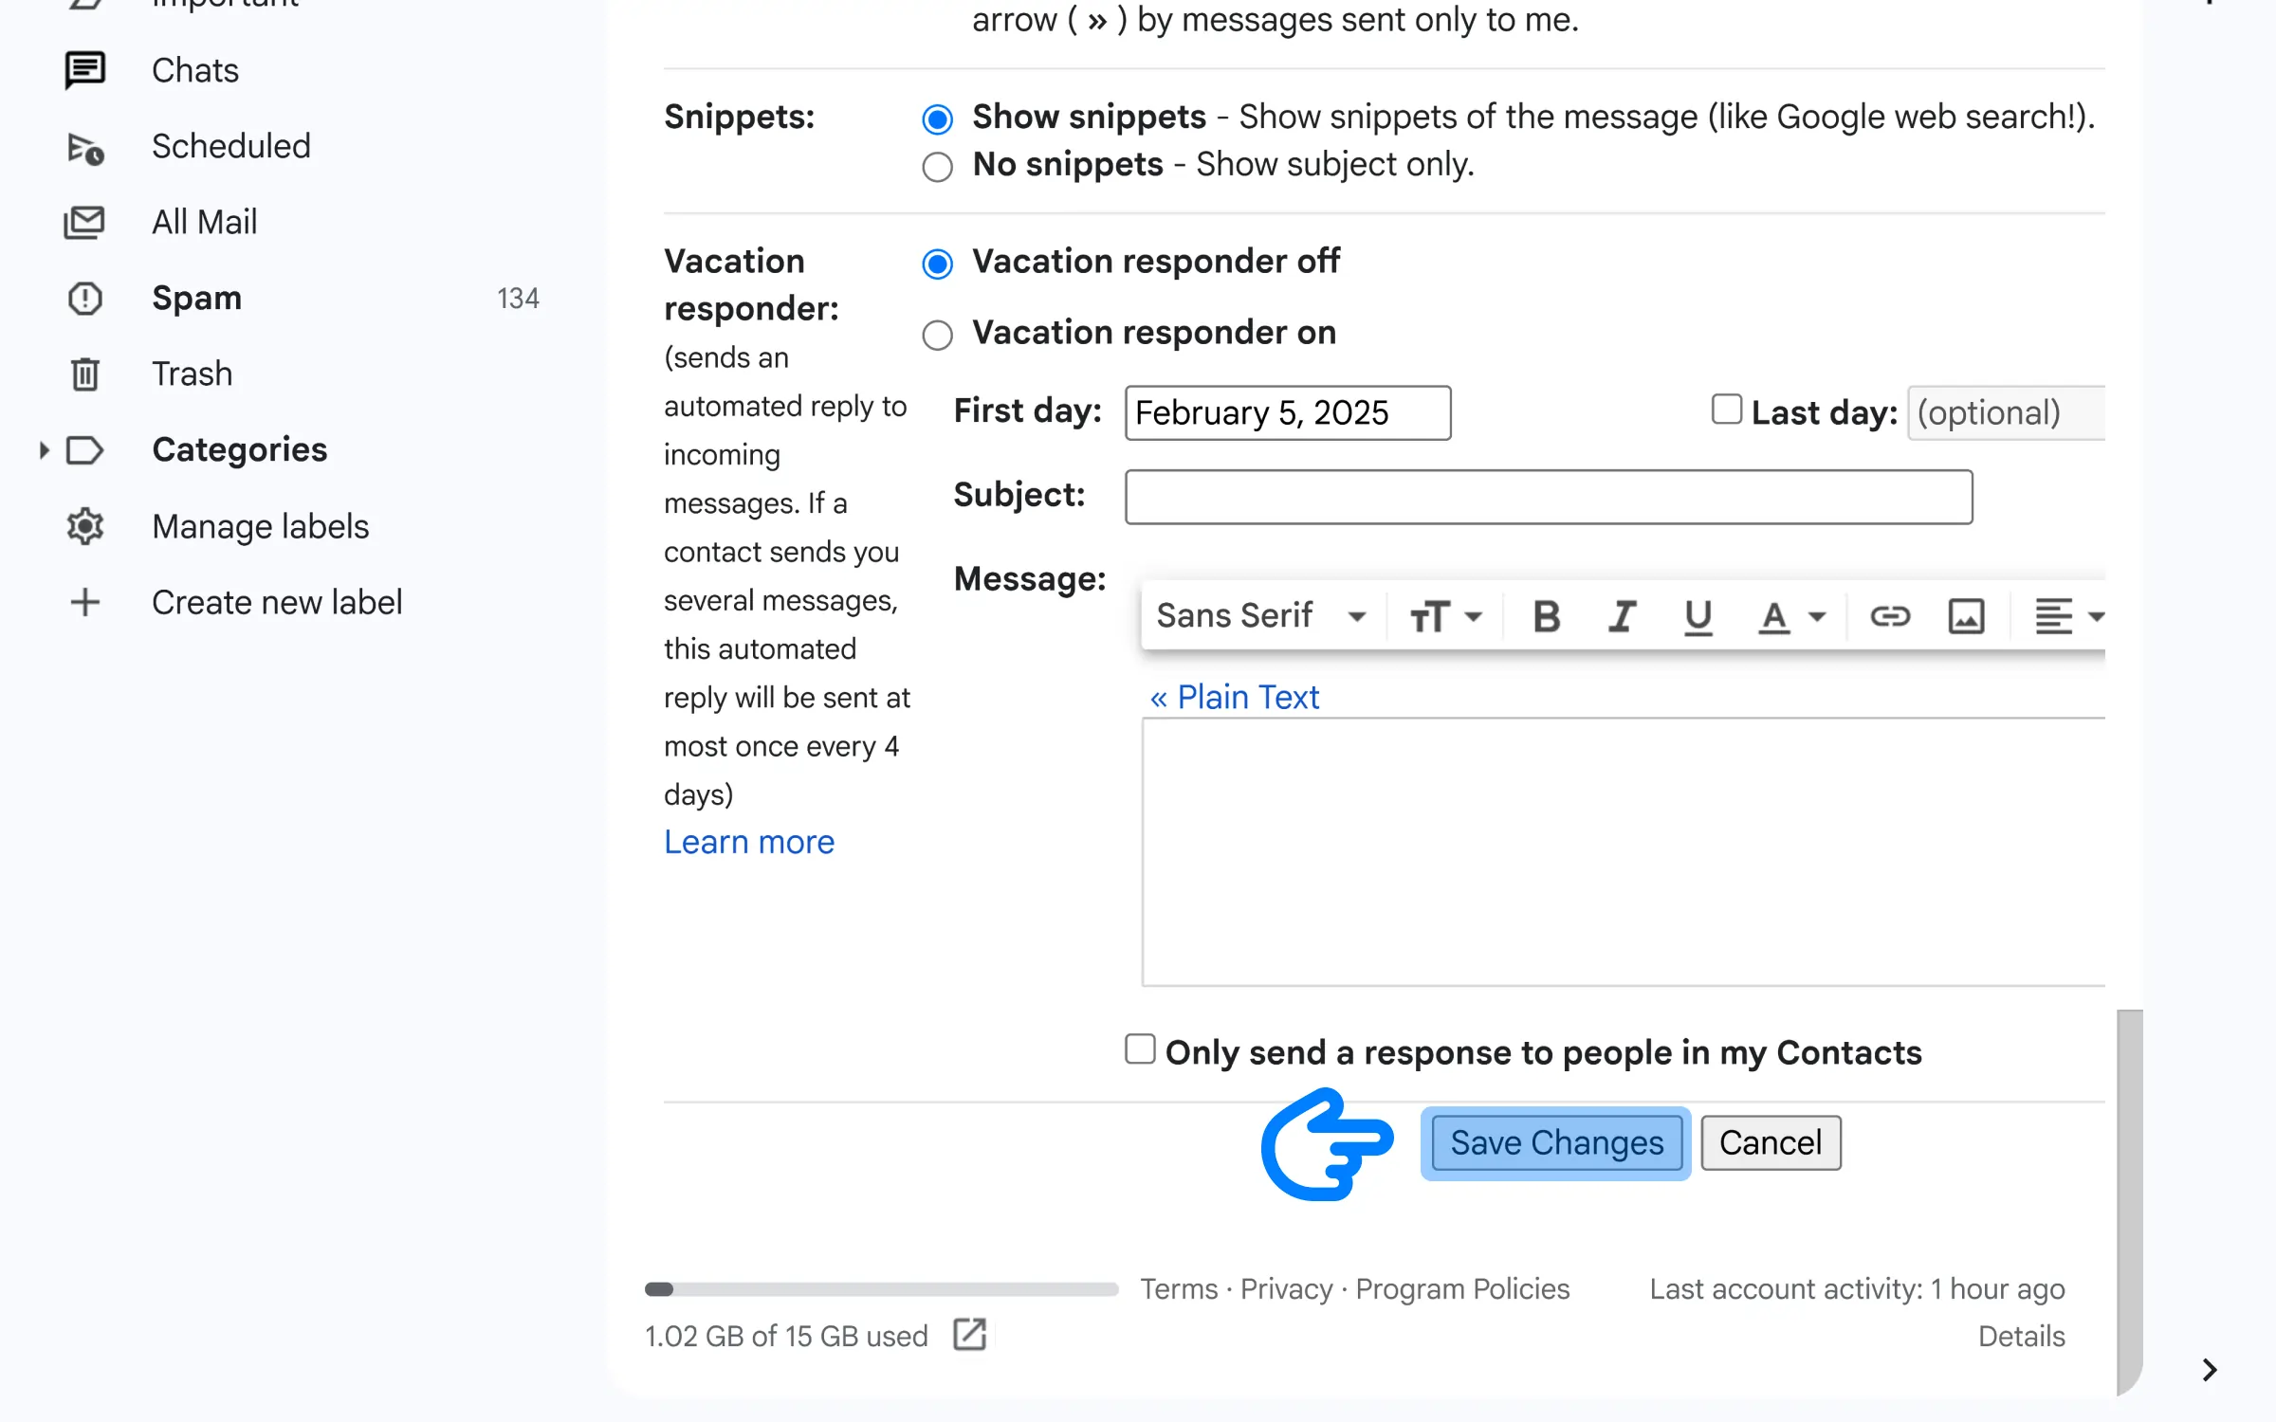Toggle italic formatting in message toolbar
Viewport: 2276px width, 1422px height.
pos(1623,616)
